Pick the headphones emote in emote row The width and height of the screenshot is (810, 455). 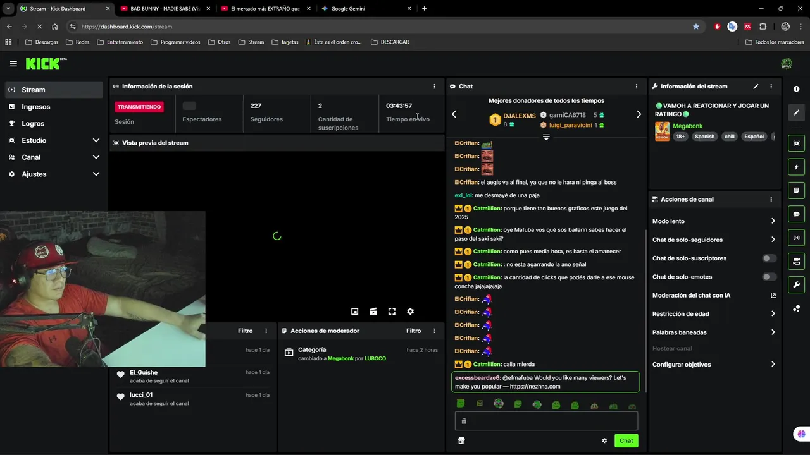(499, 404)
